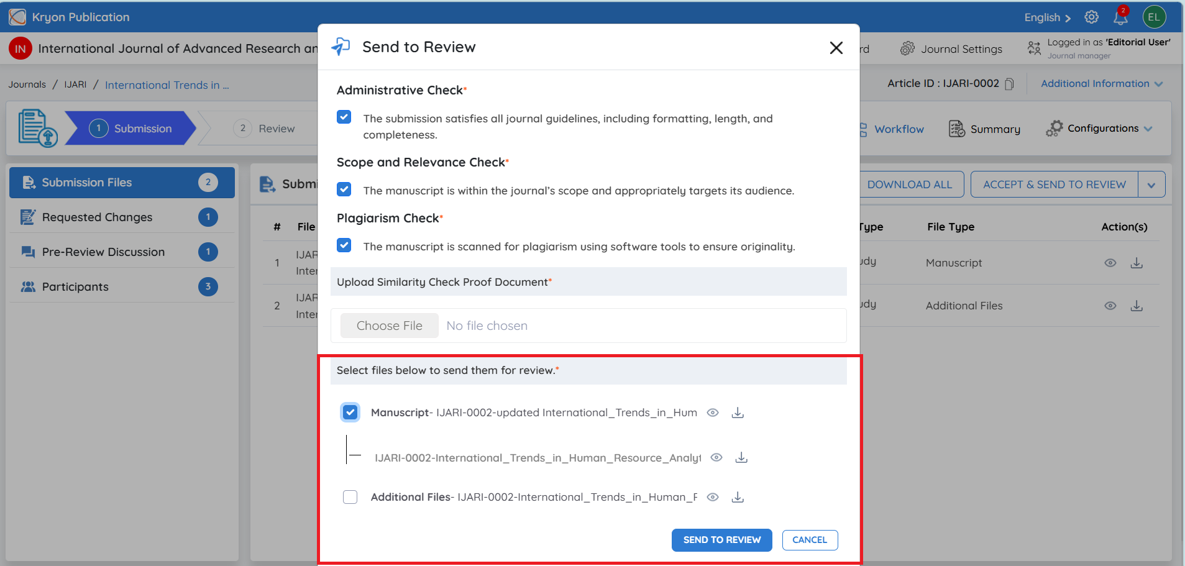Toggle the Administrative Check checkbox
The width and height of the screenshot is (1185, 566).
[x=344, y=117]
